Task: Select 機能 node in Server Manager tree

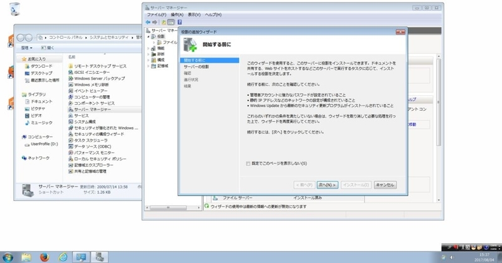Action: coord(161,48)
